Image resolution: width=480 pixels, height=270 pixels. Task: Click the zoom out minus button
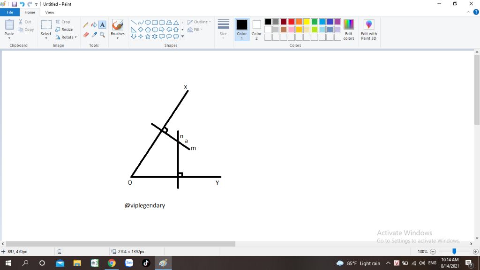pos(433,252)
